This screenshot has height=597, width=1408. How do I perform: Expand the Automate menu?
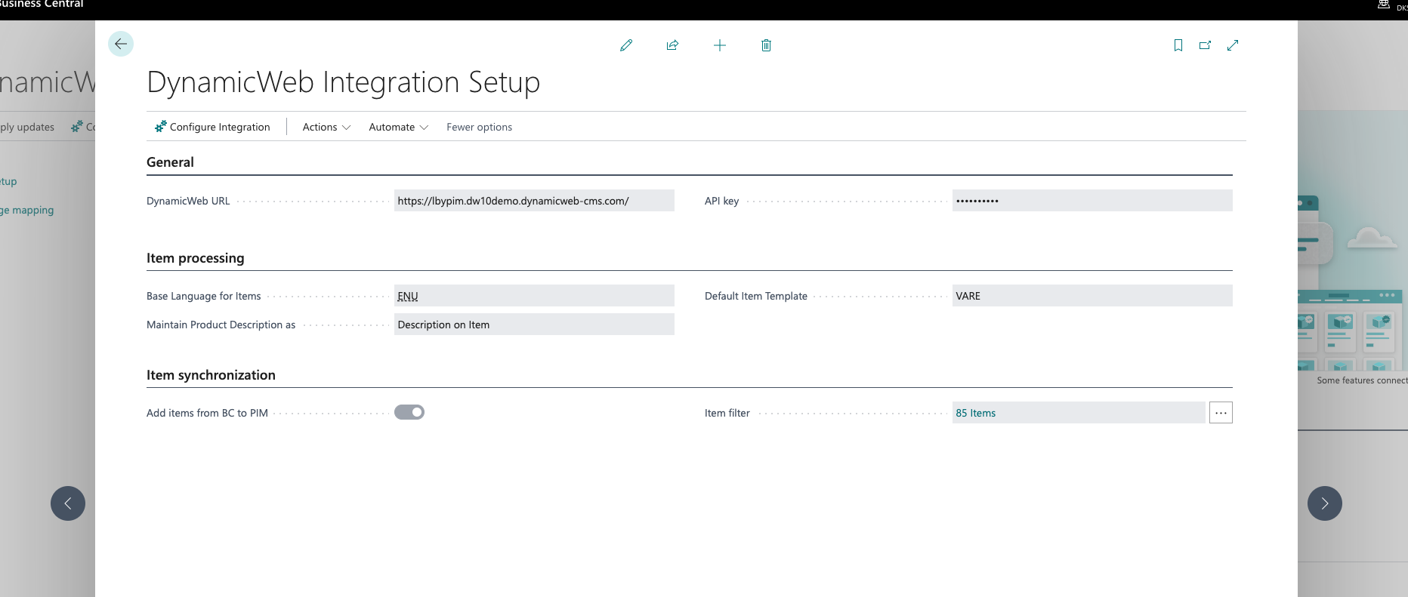coord(398,127)
